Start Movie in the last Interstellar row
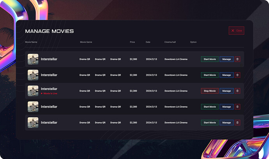Screen dimensions: 269x159 click(210, 122)
